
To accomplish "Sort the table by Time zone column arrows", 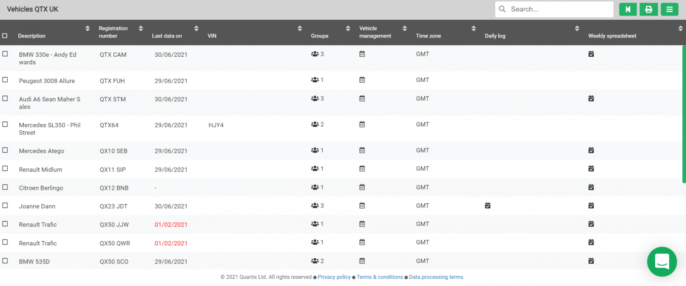I will pos(473,29).
